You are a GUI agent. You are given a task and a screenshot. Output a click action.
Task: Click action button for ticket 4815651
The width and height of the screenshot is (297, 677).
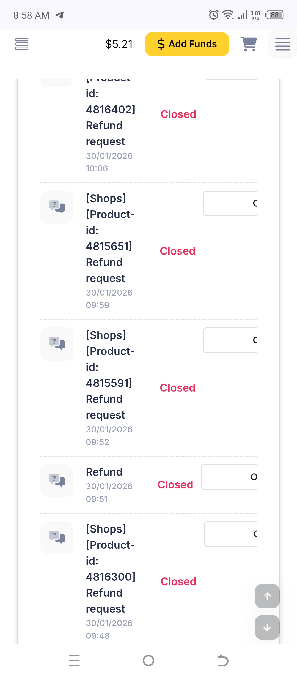click(x=230, y=204)
